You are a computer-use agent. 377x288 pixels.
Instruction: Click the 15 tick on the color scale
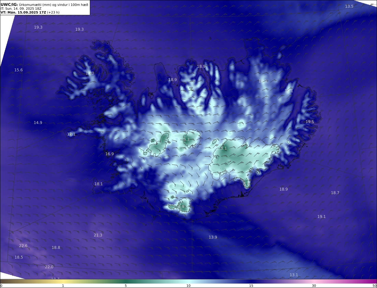pos(251,286)
